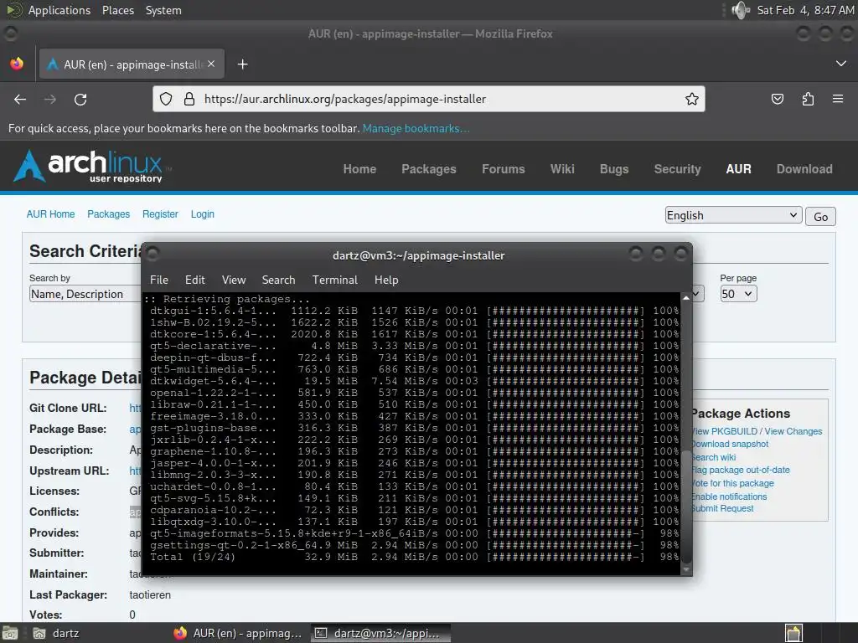
Task: Click Submit Request link
Action: 723,508
